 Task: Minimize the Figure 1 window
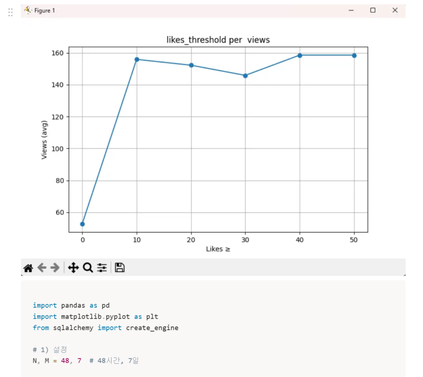click(351, 10)
